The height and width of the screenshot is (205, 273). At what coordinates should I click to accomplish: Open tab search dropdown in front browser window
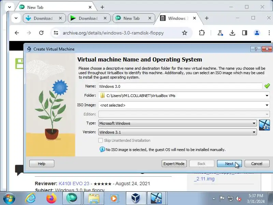pyautogui.click(x=16, y=18)
